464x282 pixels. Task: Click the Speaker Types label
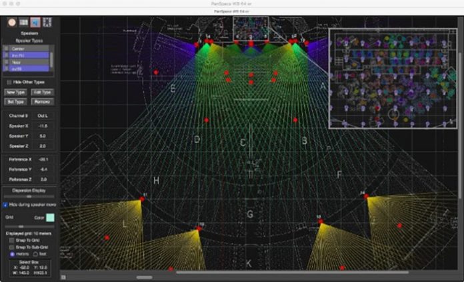pos(29,41)
